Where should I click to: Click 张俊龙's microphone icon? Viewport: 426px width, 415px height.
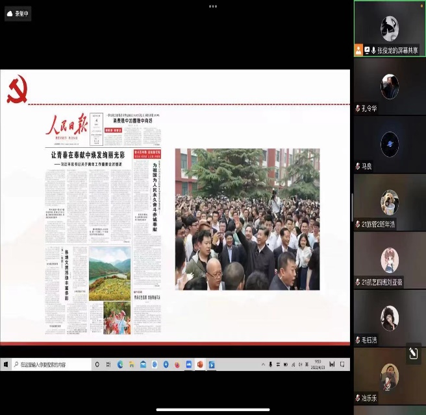tap(373, 50)
